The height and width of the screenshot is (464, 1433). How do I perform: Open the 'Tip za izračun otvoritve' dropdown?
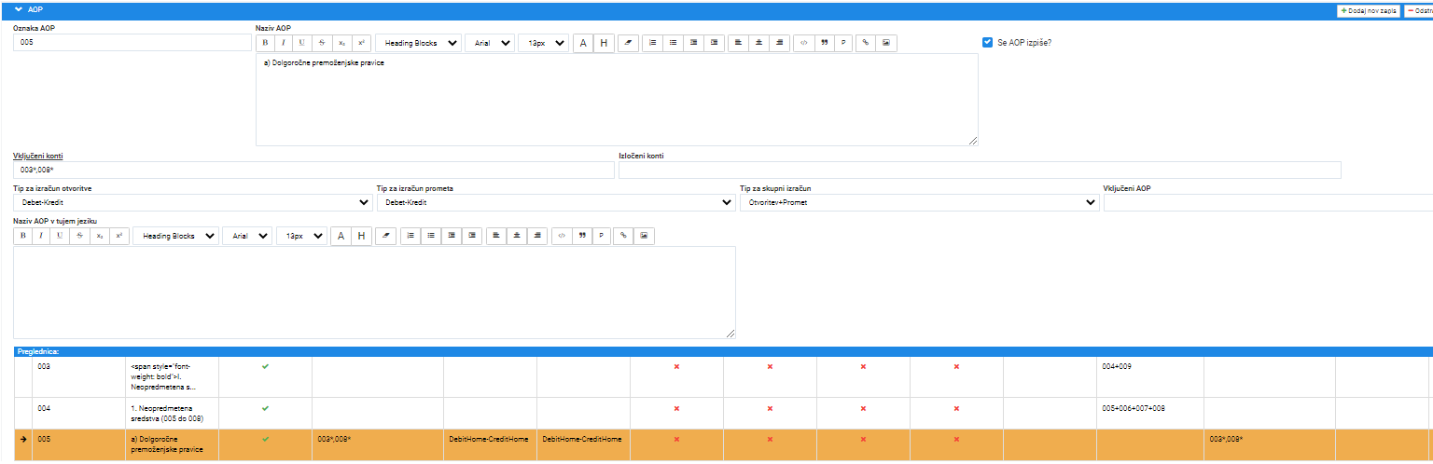(192, 202)
